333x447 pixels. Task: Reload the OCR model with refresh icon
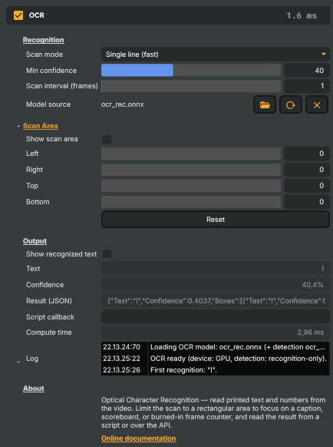tap(291, 105)
